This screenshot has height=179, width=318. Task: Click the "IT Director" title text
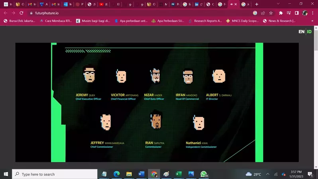(212, 99)
